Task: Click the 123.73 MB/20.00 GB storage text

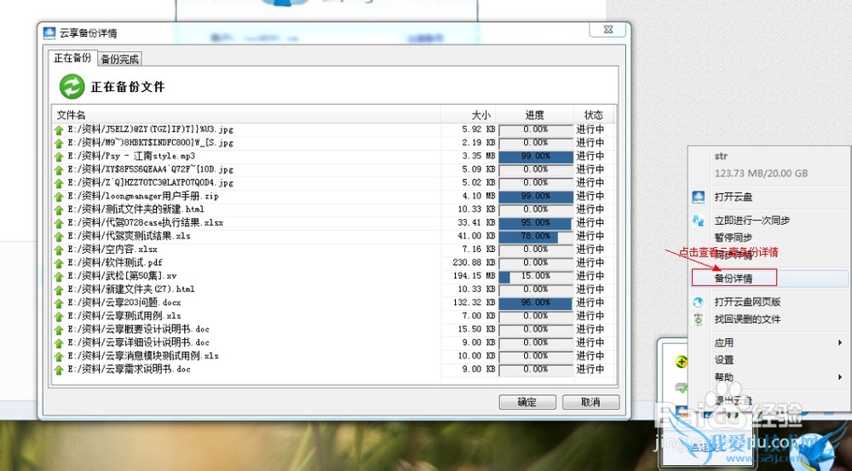Action: pos(761,173)
